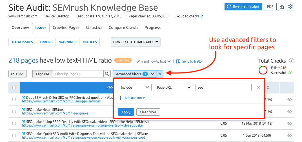Open the Crawled Pages tab
The width and height of the screenshot is (302, 142).
[66, 28]
